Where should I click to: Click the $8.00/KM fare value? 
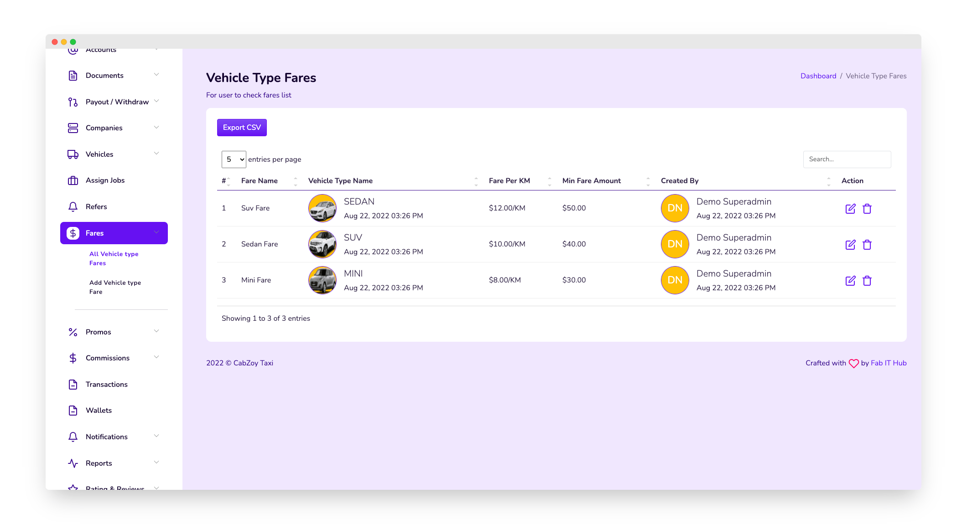[504, 280]
